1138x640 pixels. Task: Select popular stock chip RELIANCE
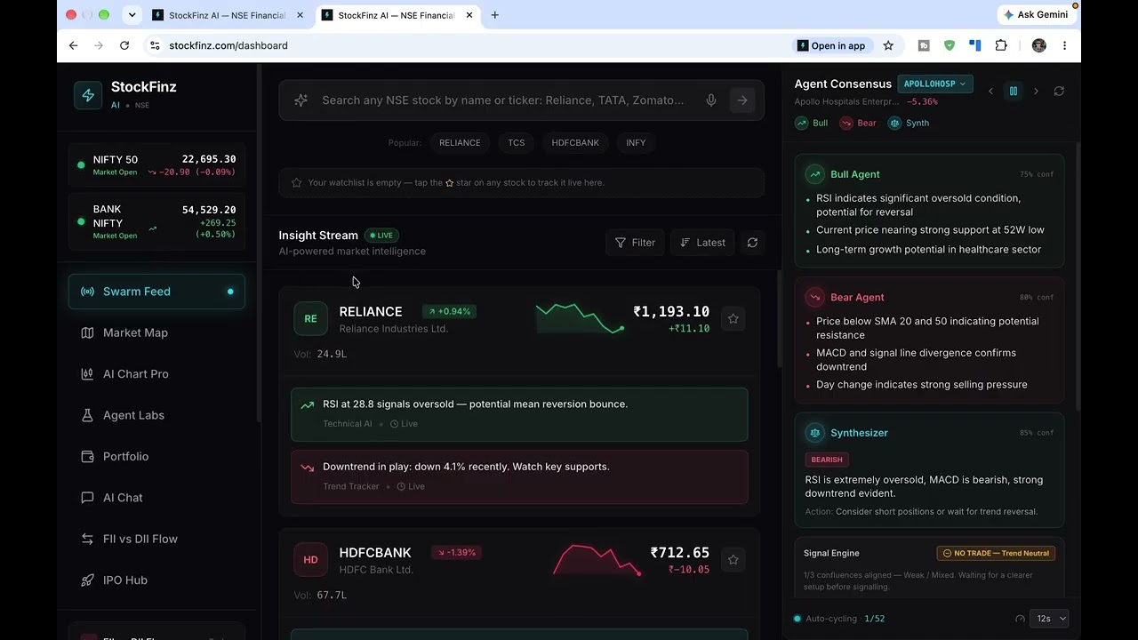tap(460, 142)
